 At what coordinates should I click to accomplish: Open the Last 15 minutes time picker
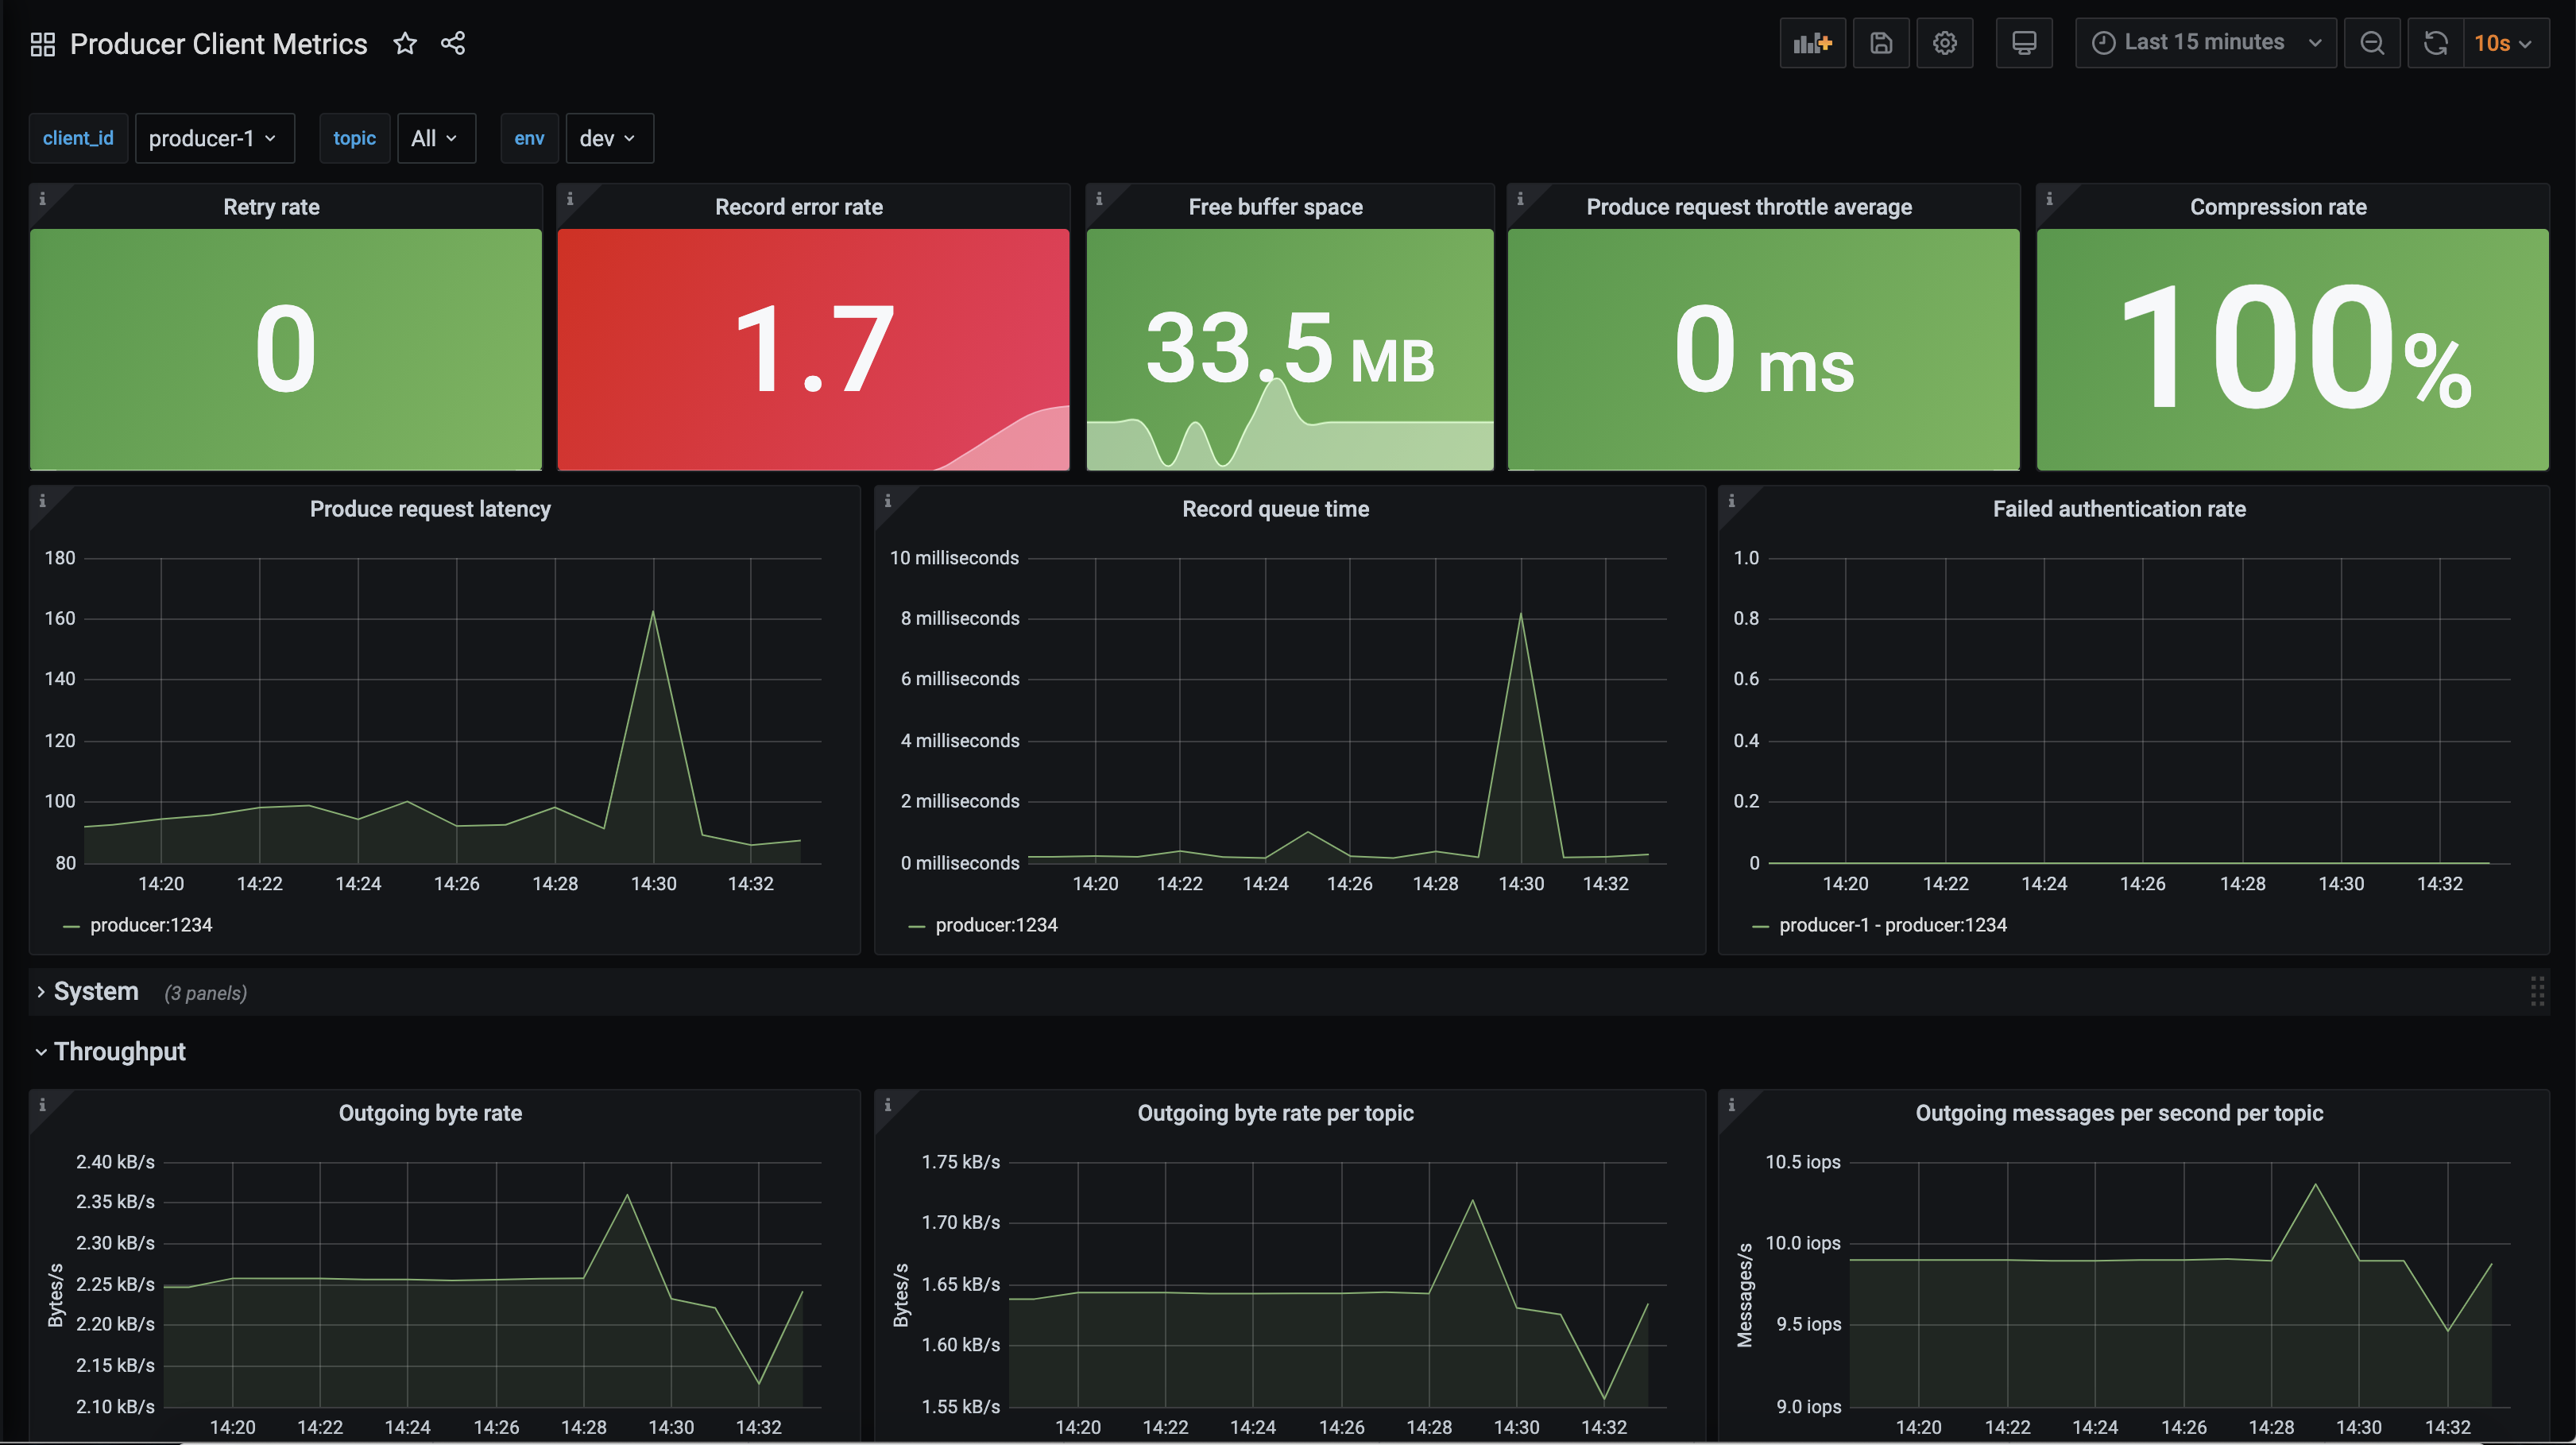[2205, 43]
